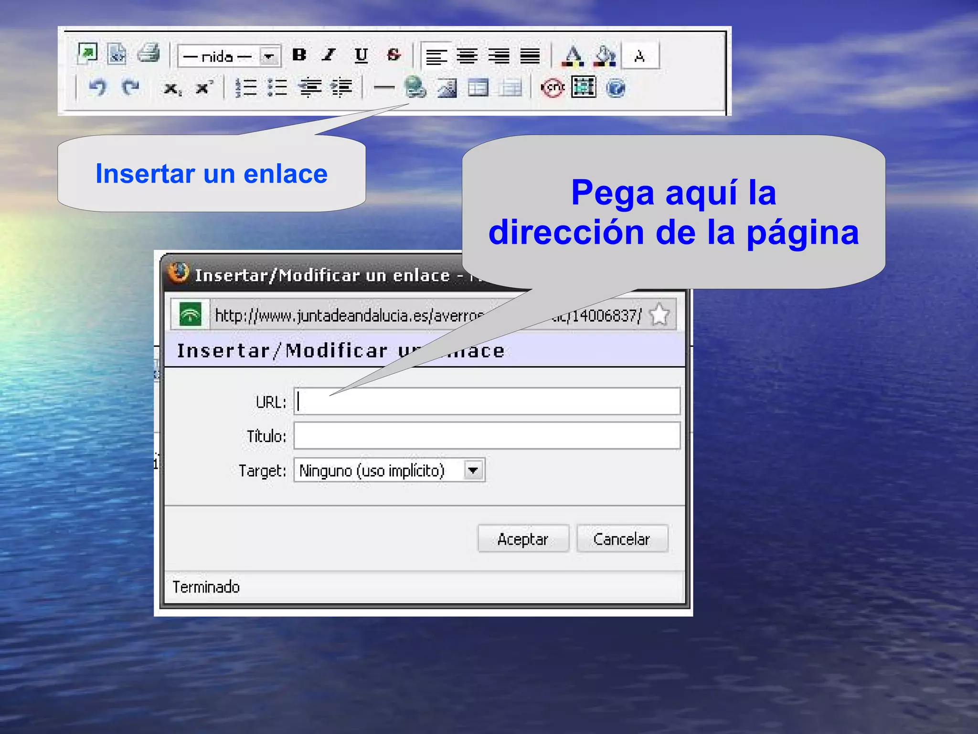Viewport: 978px width, 734px height.
Task: Increase the paragraph indent
Action: point(341,88)
